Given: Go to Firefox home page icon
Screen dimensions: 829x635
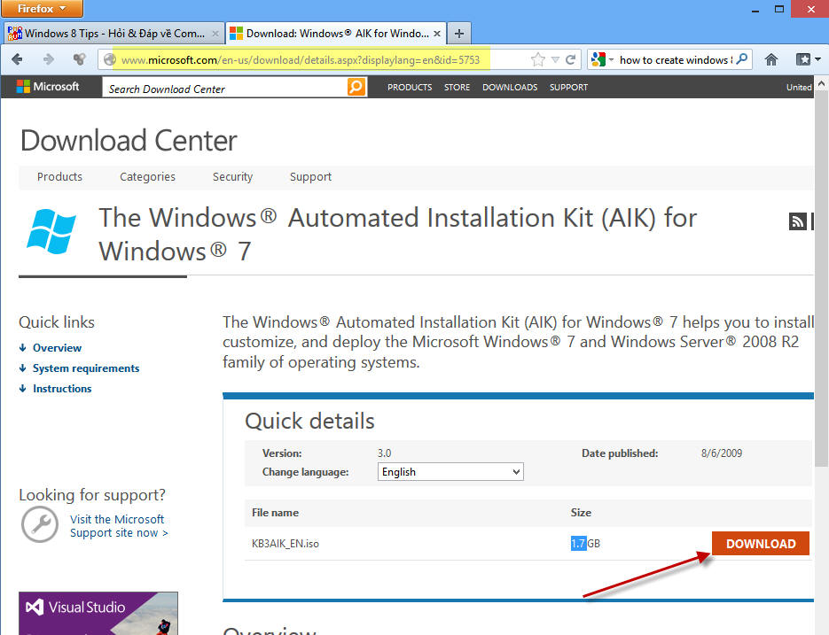Looking at the screenshot, I should tap(771, 59).
